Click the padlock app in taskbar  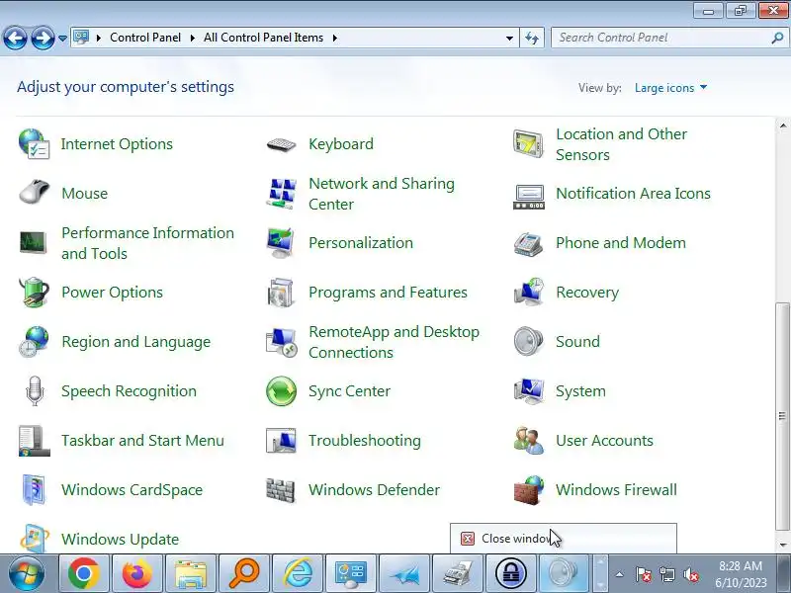pyautogui.click(x=511, y=574)
